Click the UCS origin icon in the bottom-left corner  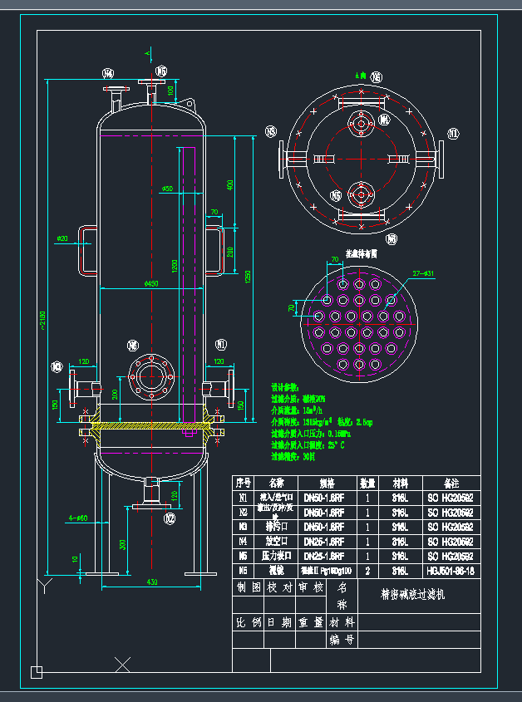click(x=36, y=671)
